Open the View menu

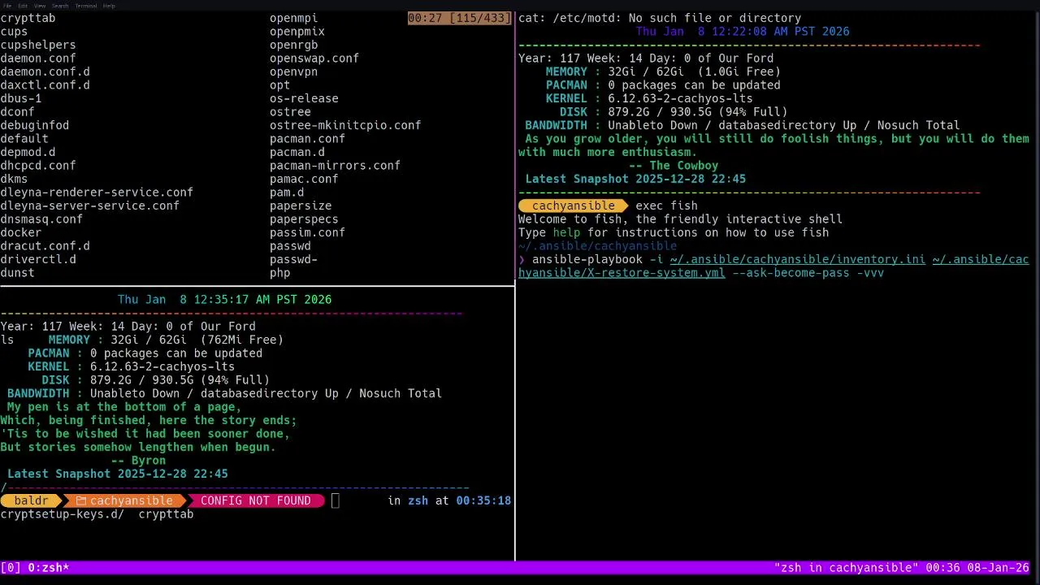point(39,6)
